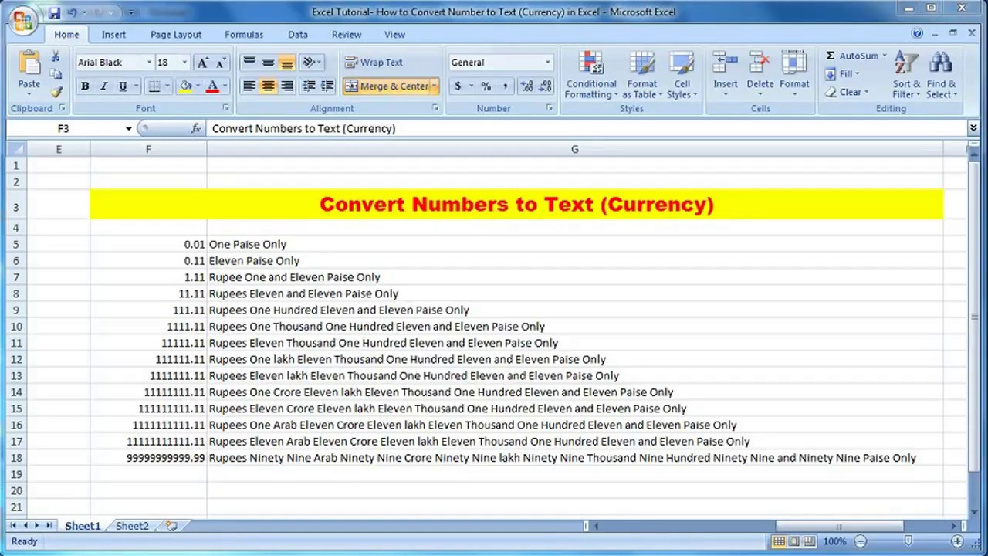Open the font size dropdown showing 18

click(x=184, y=63)
